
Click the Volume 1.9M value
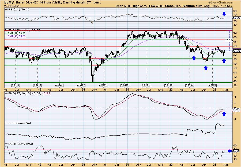[x=193, y=6]
